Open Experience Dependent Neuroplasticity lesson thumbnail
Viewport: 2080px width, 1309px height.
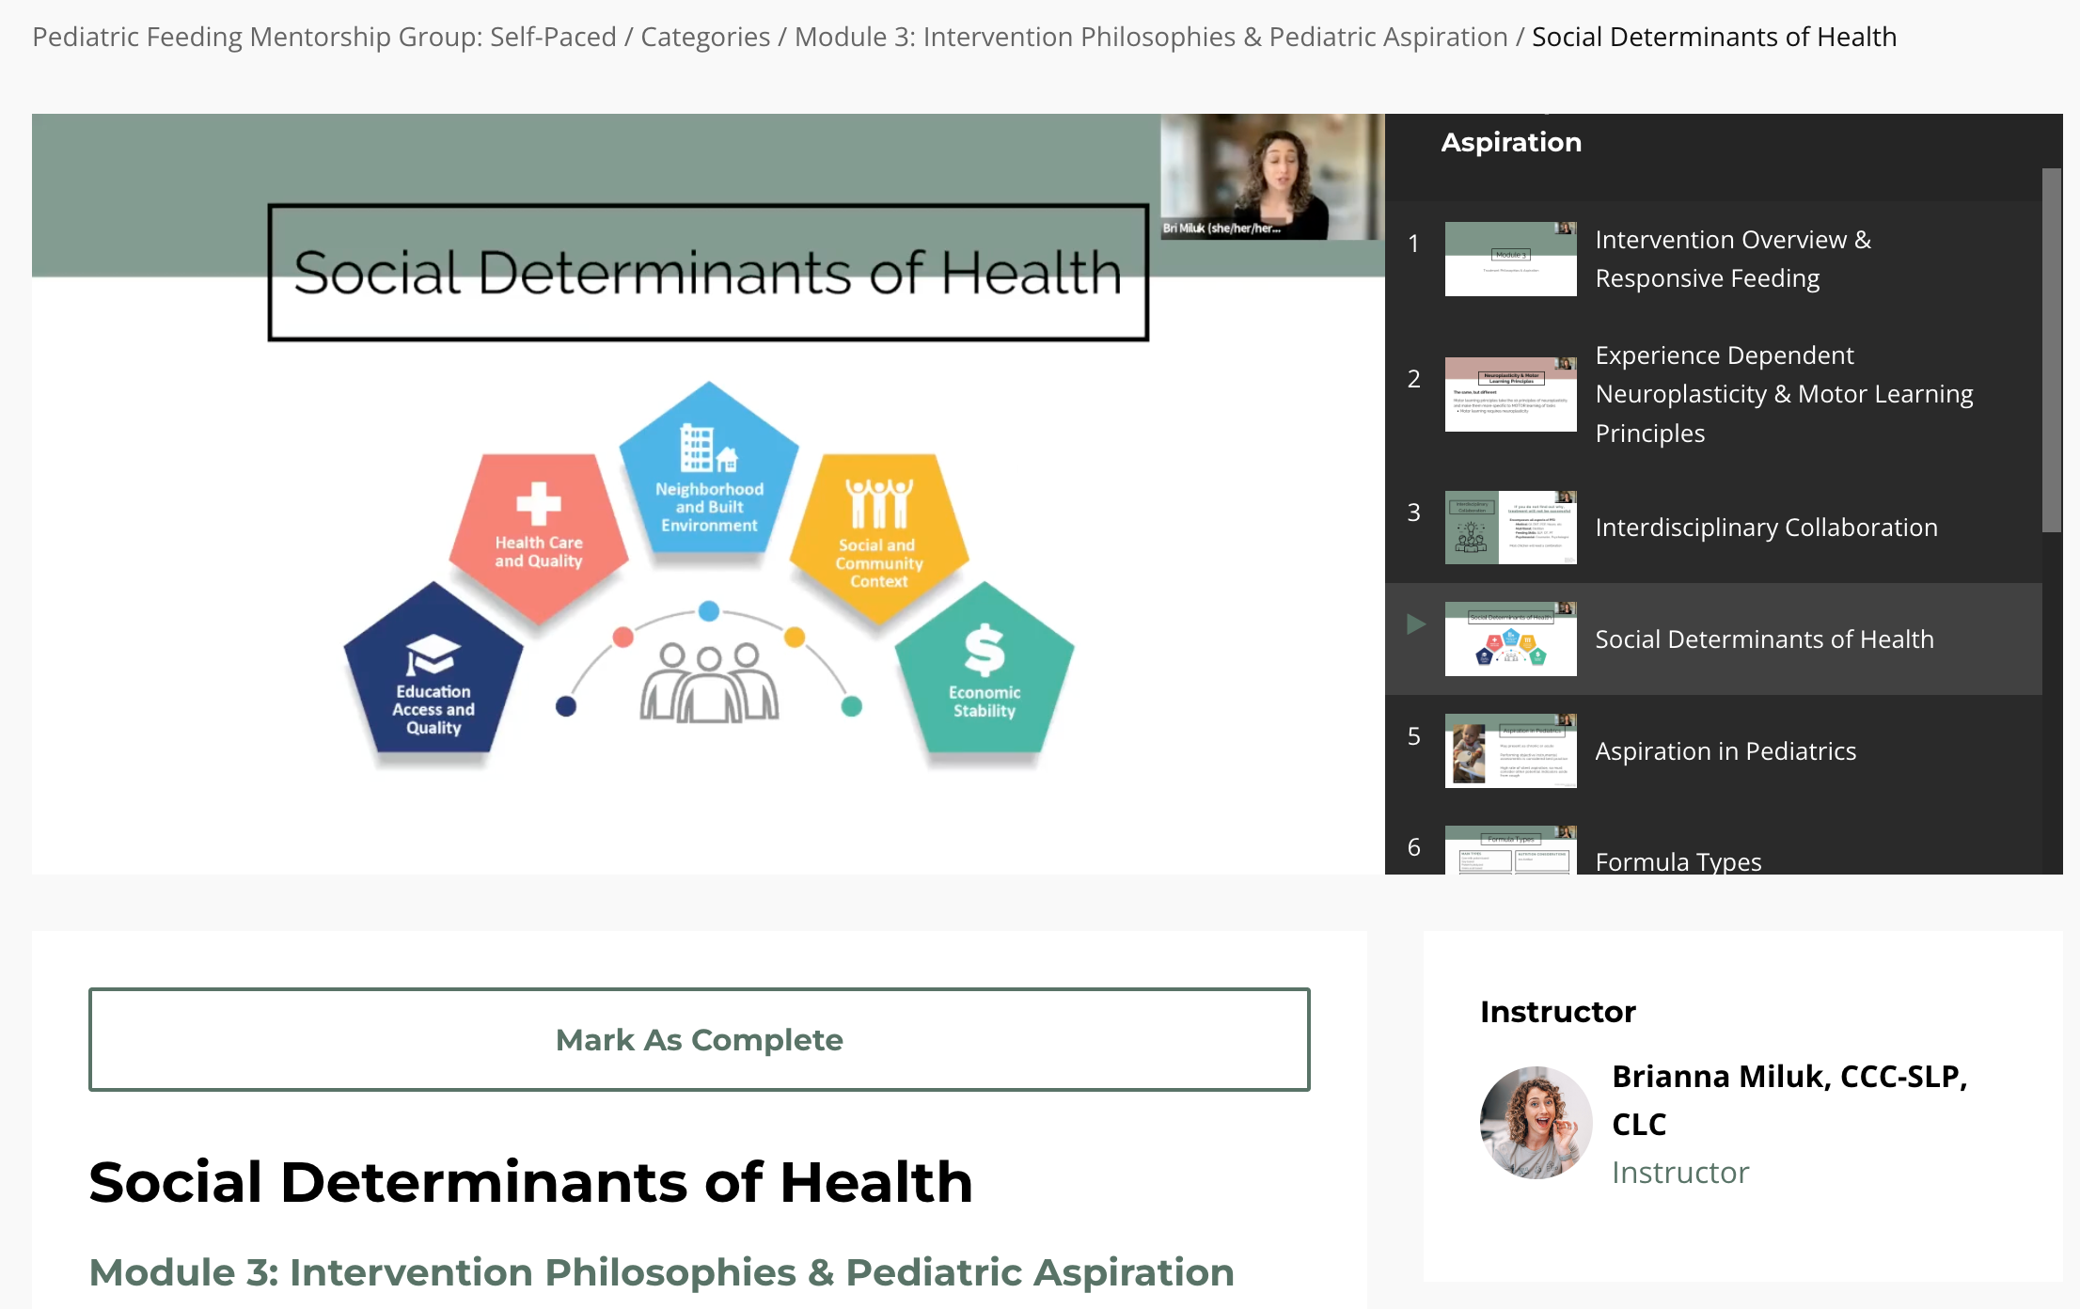pyautogui.click(x=1510, y=394)
